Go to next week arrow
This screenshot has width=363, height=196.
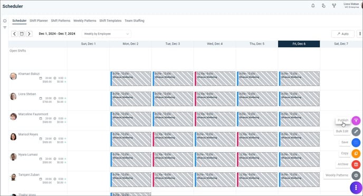29,34
